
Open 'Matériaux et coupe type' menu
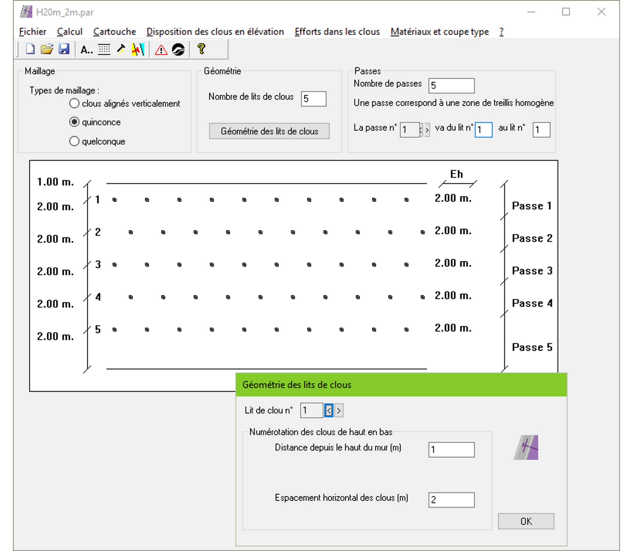pyautogui.click(x=440, y=32)
